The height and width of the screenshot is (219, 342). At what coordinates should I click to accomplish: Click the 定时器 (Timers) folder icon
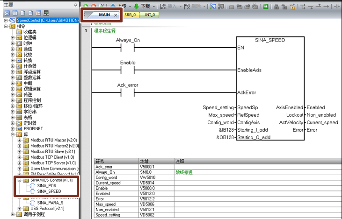(x=20, y=123)
